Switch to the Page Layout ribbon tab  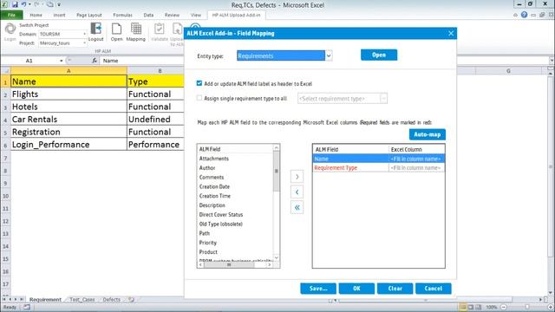(88, 15)
